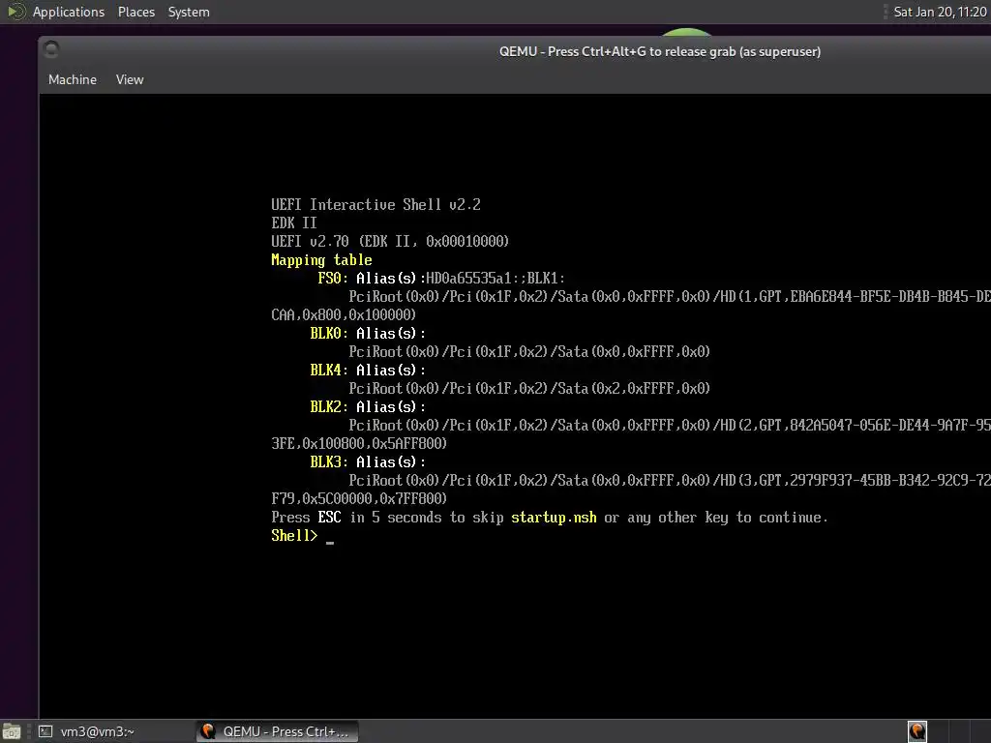991x743 pixels.
Task: Click the round QEMU window menu button
Action: (x=51, y=49)
